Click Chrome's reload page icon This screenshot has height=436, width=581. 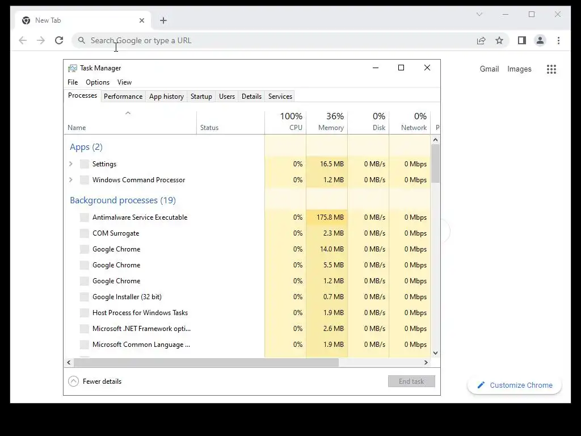click(x=59, y=40)
